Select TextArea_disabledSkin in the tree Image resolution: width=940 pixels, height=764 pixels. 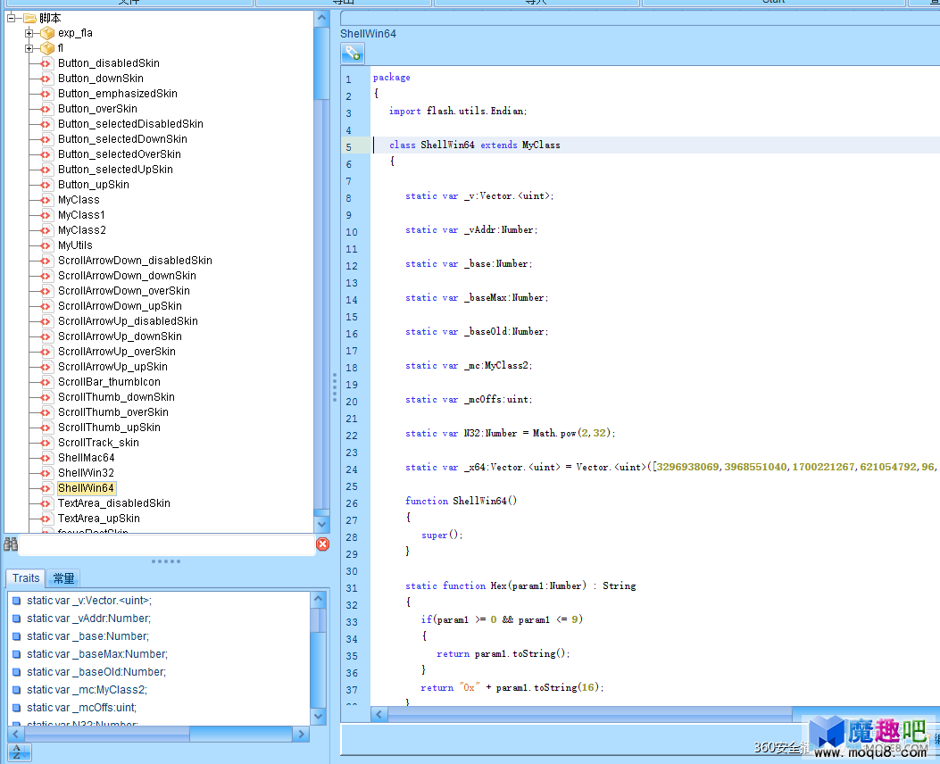click(x=114, y=503)
